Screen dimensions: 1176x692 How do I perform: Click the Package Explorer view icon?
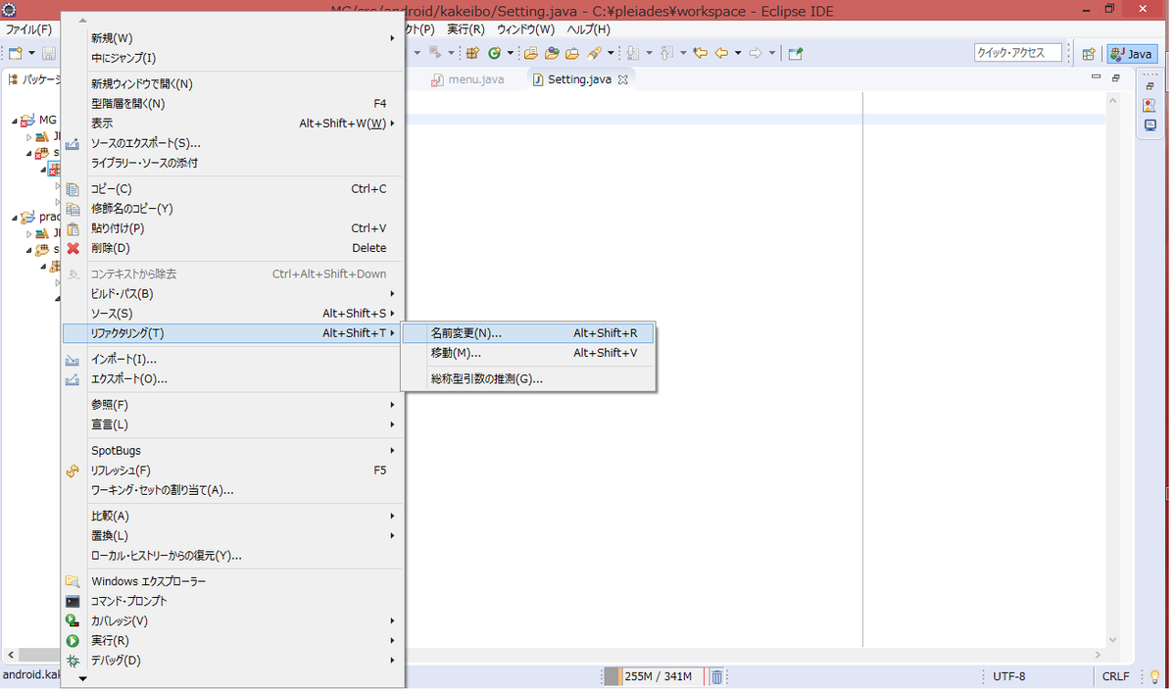(12, 79)
